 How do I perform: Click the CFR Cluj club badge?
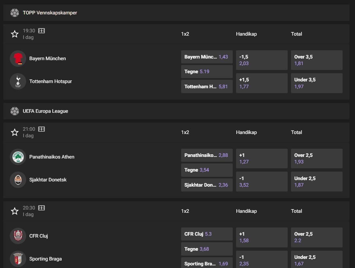(x=18, y=236)
